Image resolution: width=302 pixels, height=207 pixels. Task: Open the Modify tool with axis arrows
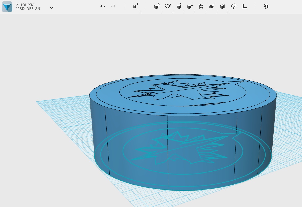(x=190, y=6)
